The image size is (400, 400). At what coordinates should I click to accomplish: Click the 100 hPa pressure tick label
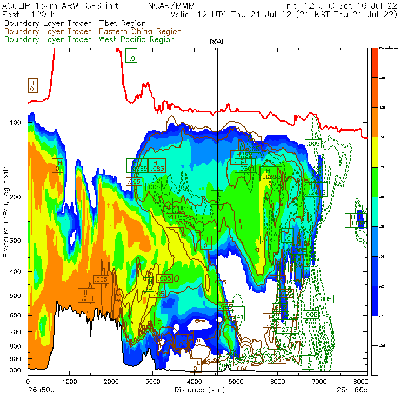(x=15, y=123)
